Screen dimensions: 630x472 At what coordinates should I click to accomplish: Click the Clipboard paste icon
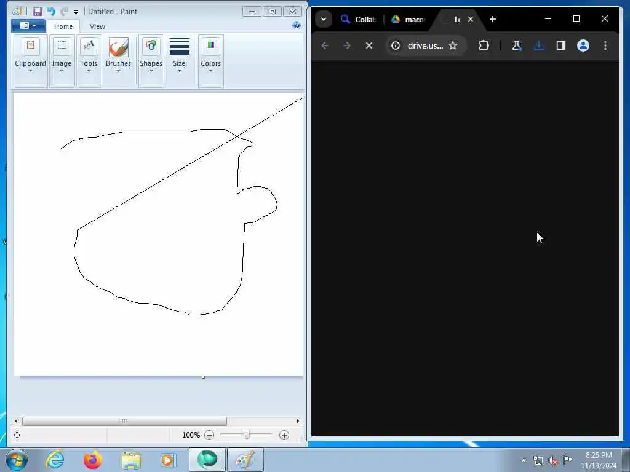[x=31, y=45]
